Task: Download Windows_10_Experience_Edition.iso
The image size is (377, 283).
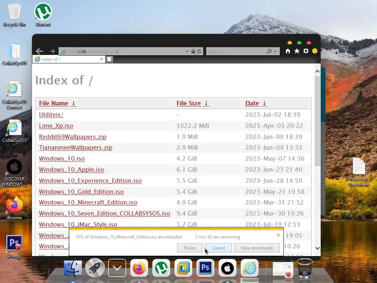Action: point(90,181)
